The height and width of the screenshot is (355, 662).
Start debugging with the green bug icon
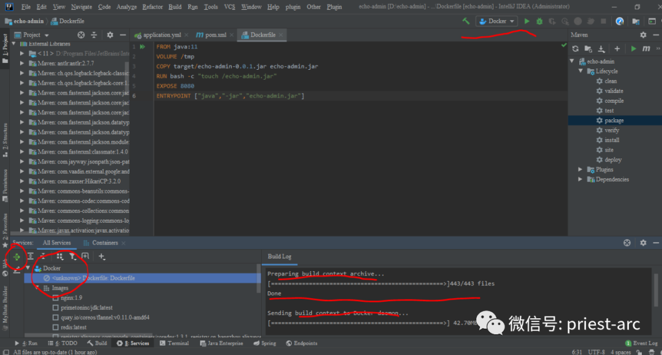[x=539, y=21]
